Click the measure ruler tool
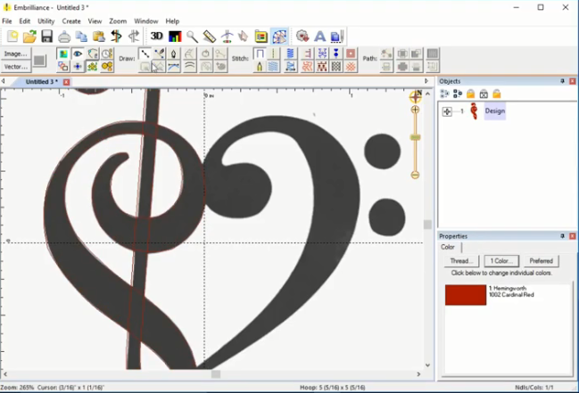 [209, 37]
